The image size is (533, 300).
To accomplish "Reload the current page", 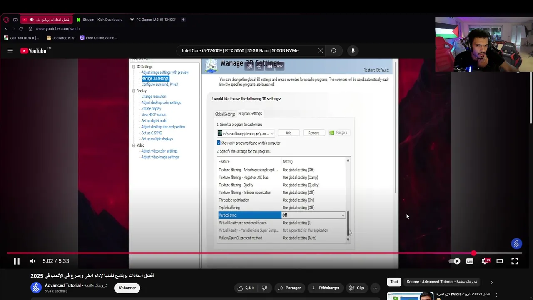I will (x=21, y=29).
